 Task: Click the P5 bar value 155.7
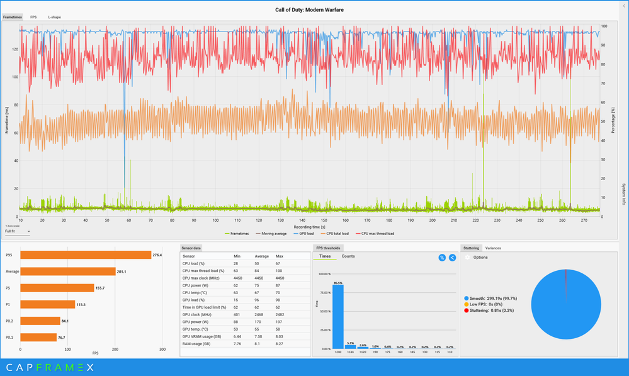click(x=100, y=288)
